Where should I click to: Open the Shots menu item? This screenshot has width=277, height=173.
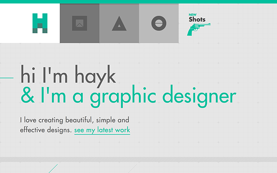pos(197,19)
